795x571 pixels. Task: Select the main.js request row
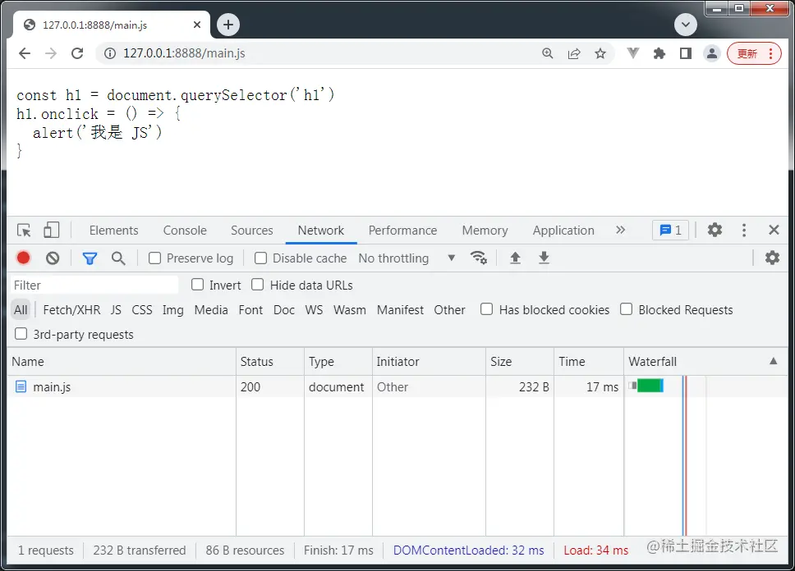(x=397, y=386)
